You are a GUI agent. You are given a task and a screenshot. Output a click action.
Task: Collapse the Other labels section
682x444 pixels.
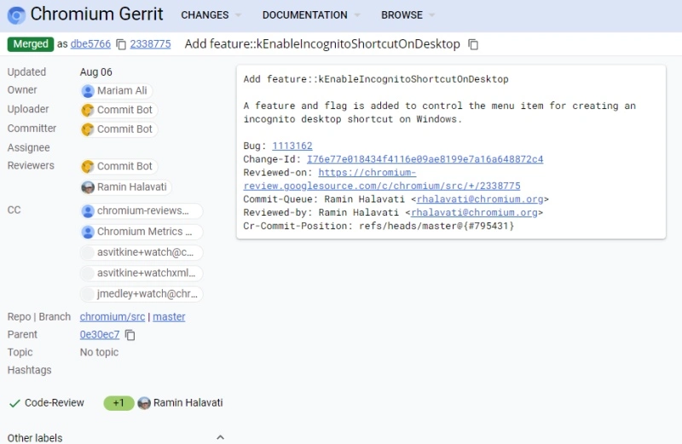point(220,437)
